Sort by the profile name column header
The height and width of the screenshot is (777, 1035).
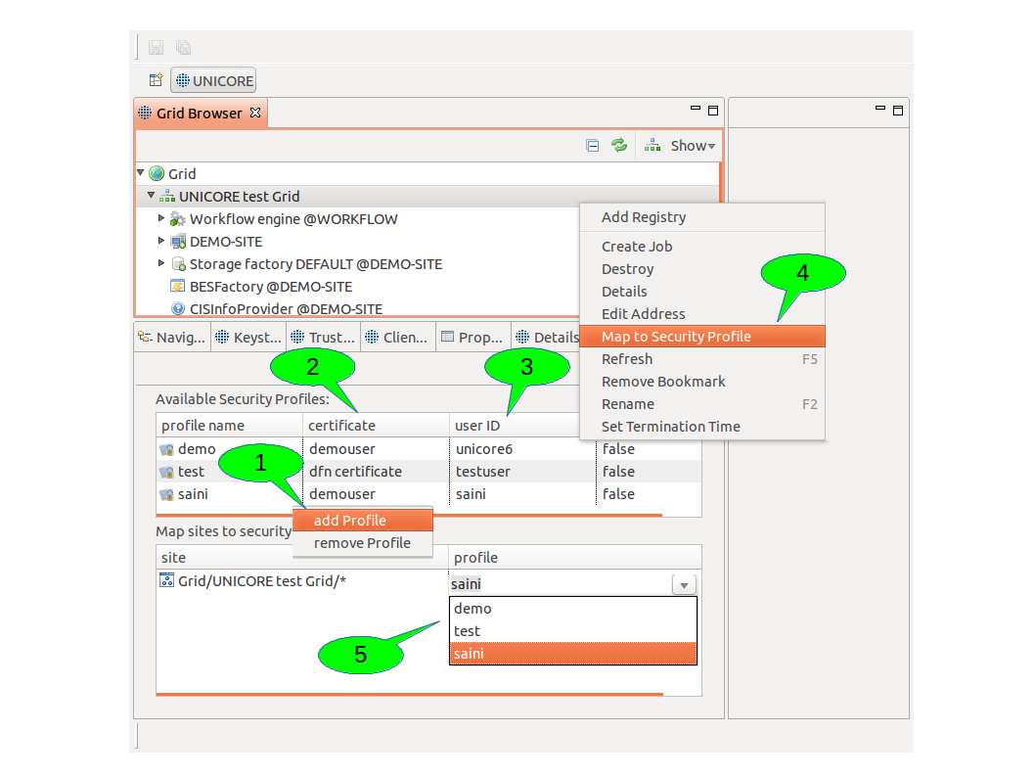(229, 426)
